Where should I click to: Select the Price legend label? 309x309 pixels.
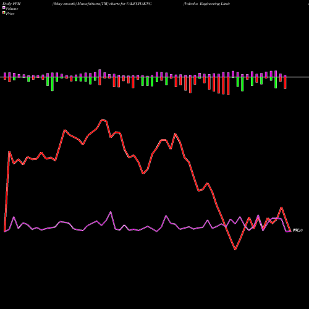(10, 14)
